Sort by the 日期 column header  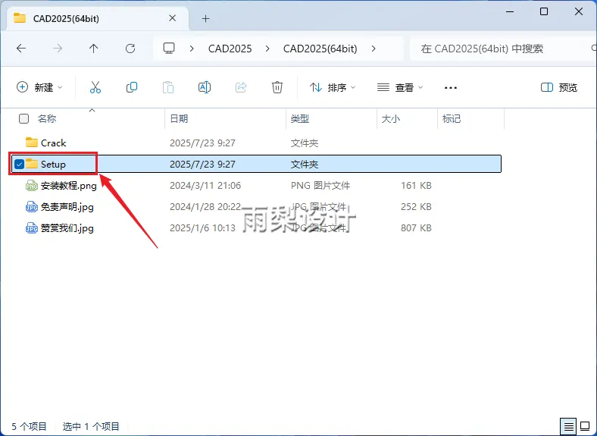pyautogui.click(x=179, y=119)
